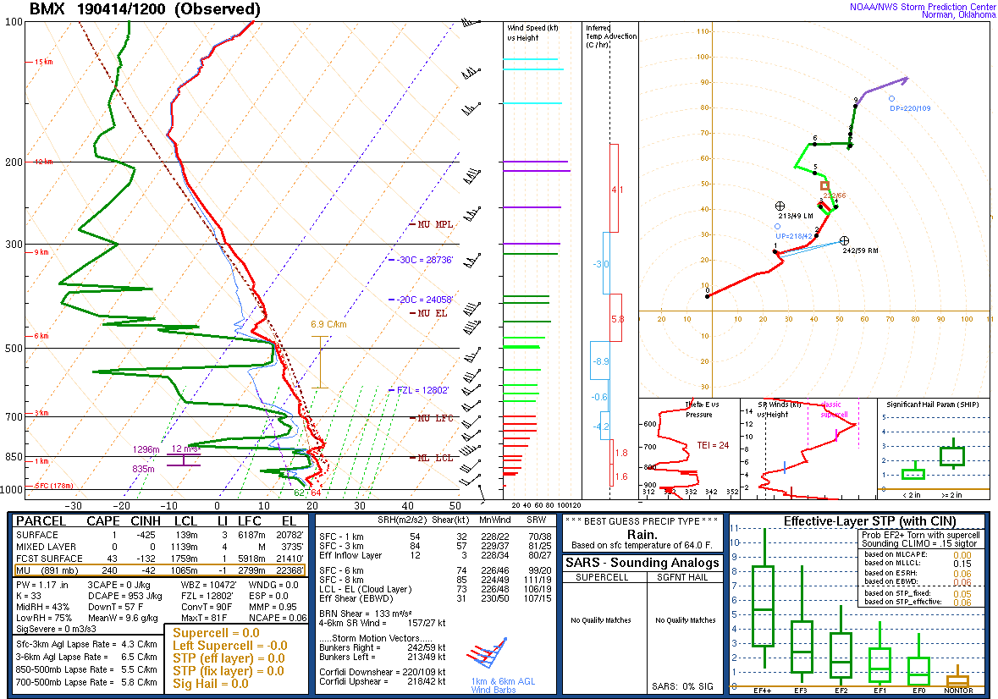Click the 'Corfidi Downshear = 220/109 kt' row
The image size is (998, 699).
(382, 672)
